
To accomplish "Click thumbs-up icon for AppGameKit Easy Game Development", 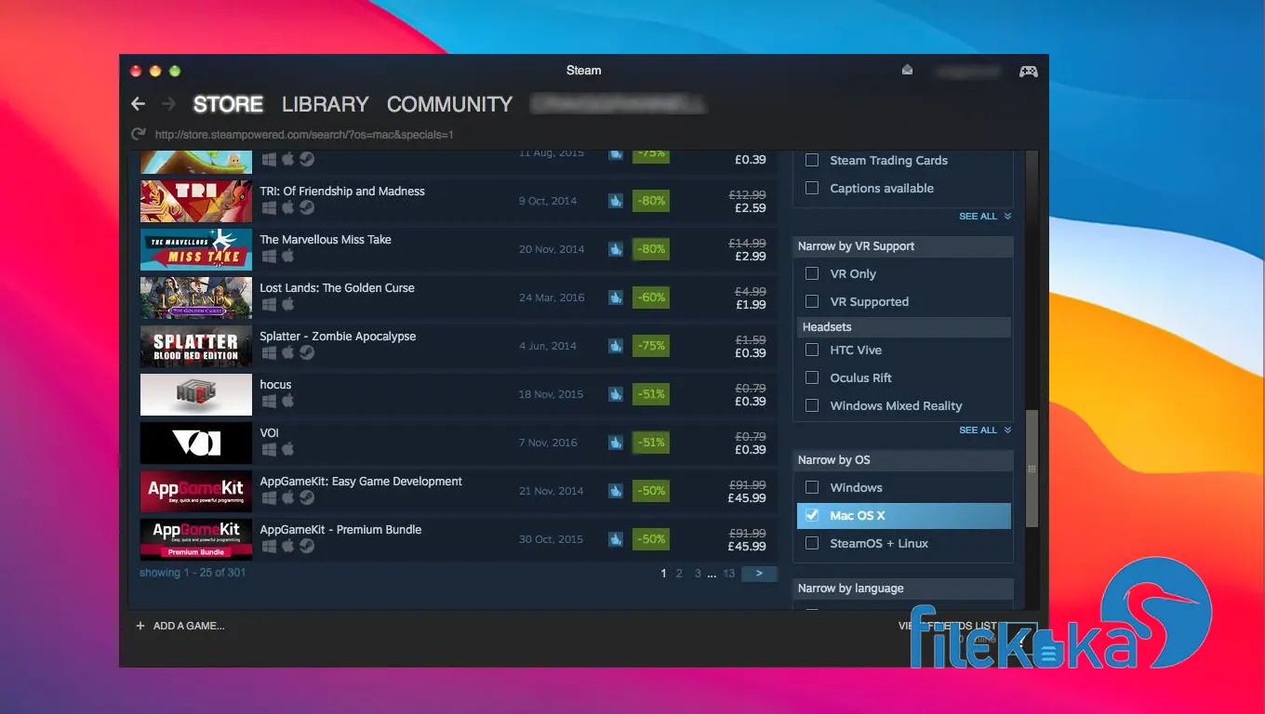I will (615, 491).
